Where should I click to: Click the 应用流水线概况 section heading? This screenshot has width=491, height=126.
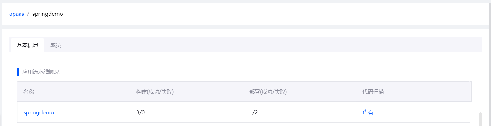point(41,72)
